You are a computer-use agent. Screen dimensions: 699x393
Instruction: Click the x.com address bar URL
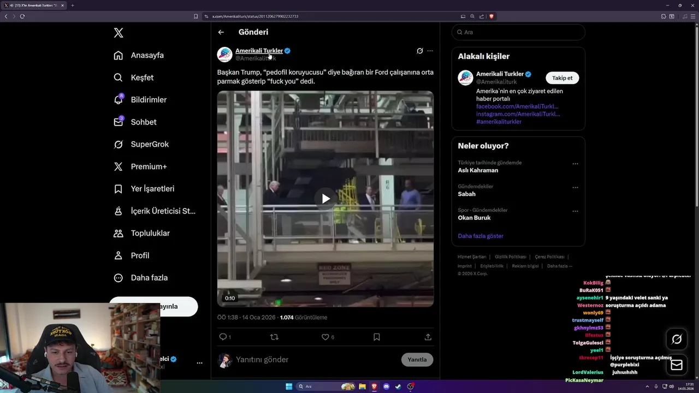[255, 16]
